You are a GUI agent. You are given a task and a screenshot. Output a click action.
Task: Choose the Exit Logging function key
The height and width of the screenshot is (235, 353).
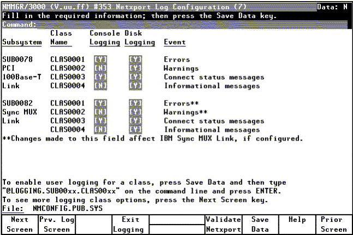click(x=130, y=225)
